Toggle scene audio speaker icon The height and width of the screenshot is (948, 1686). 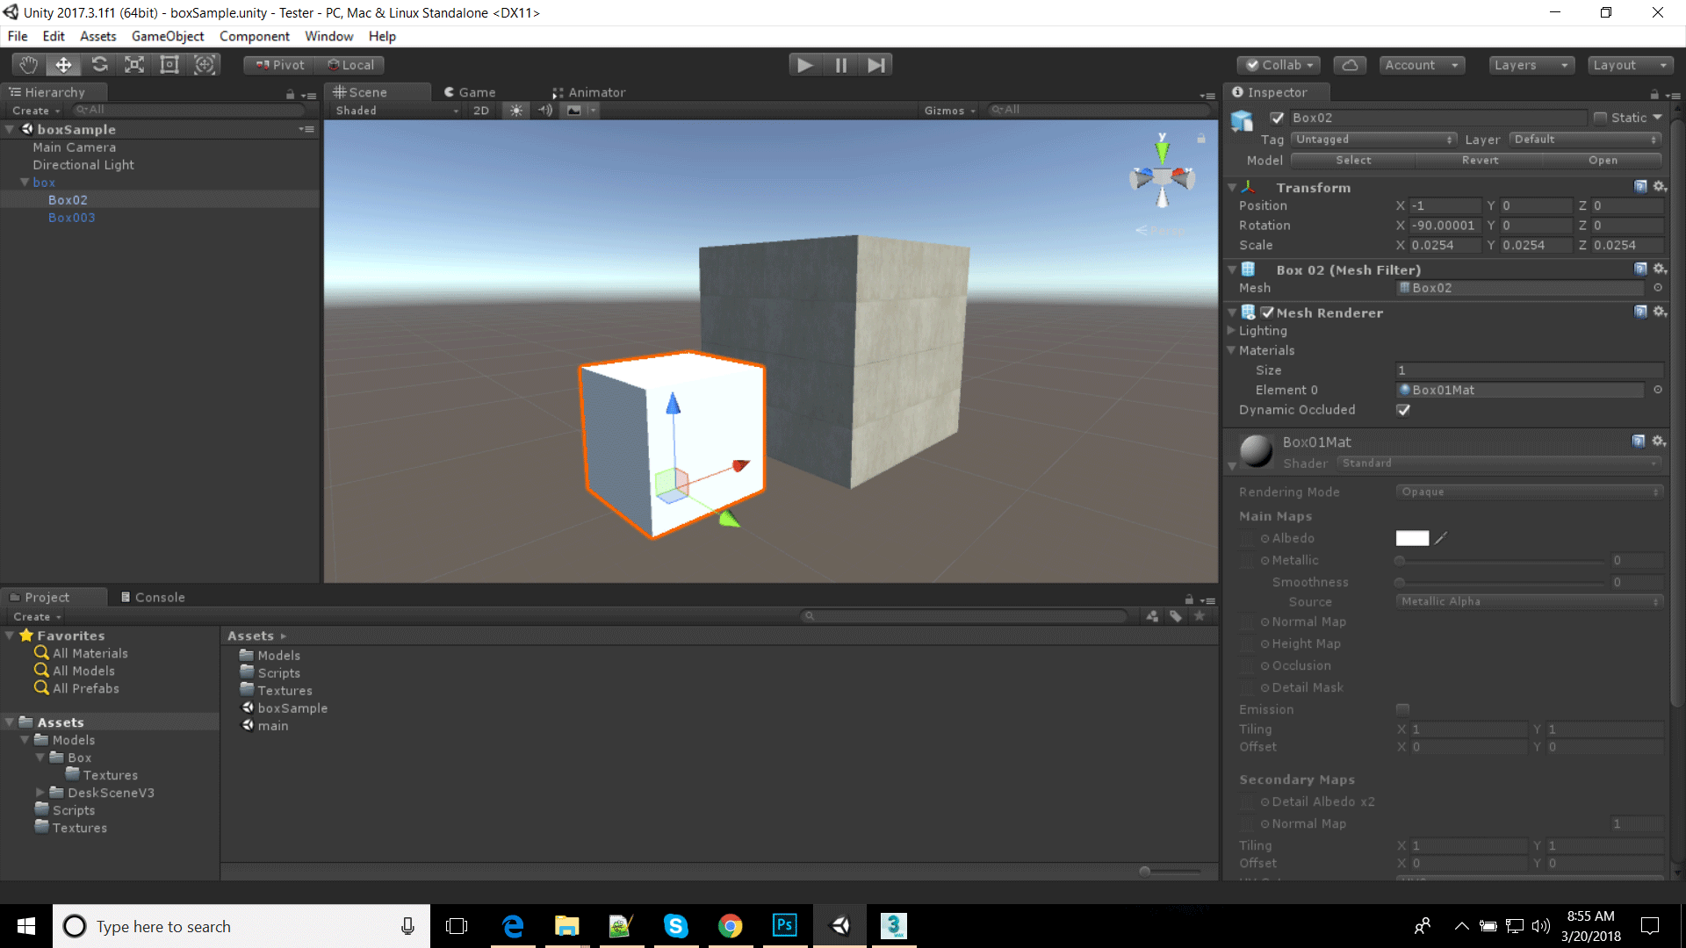click(545, 111)
